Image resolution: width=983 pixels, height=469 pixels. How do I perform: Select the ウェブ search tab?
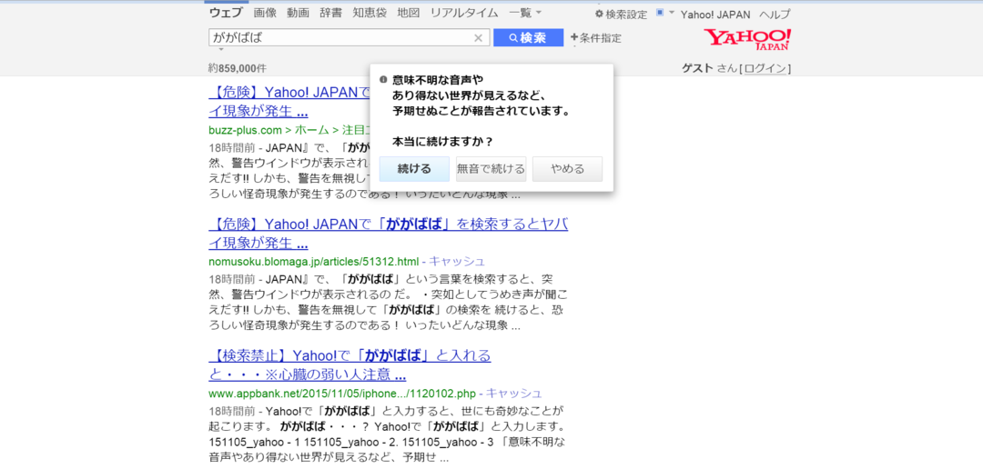[x=228, y=13]
